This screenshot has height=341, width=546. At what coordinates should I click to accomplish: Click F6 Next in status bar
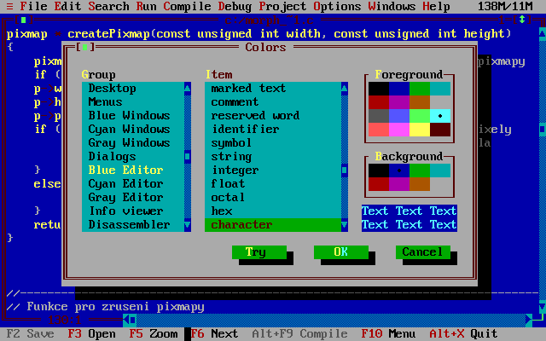click(214, 334)
